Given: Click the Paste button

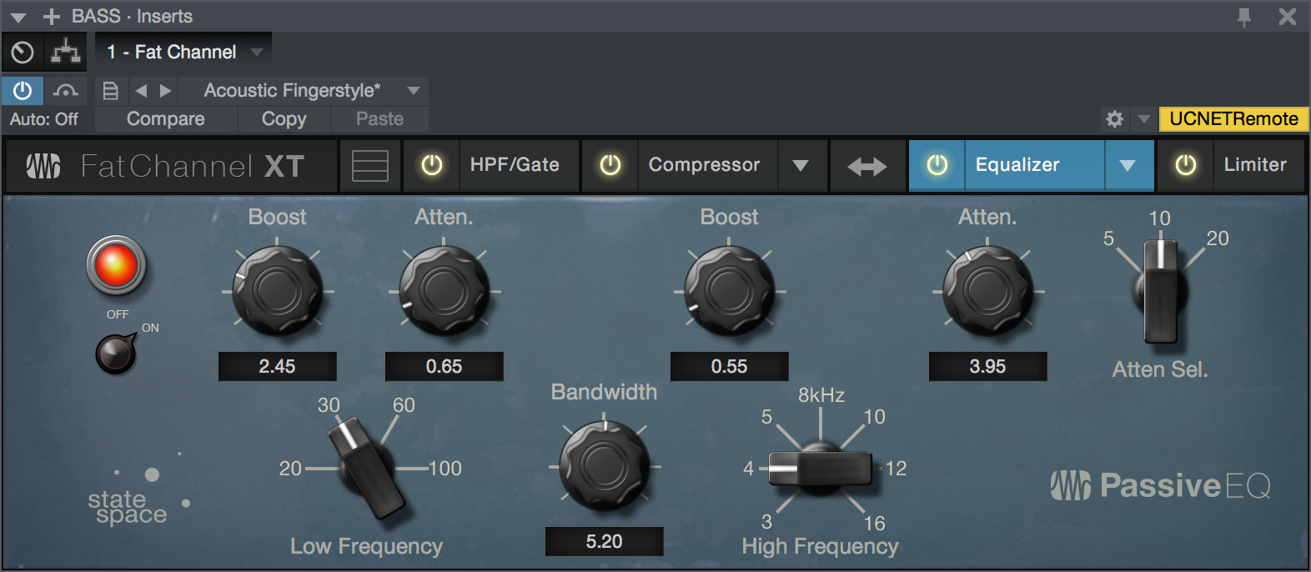Looking at the screenshot, I should [380, 119].
